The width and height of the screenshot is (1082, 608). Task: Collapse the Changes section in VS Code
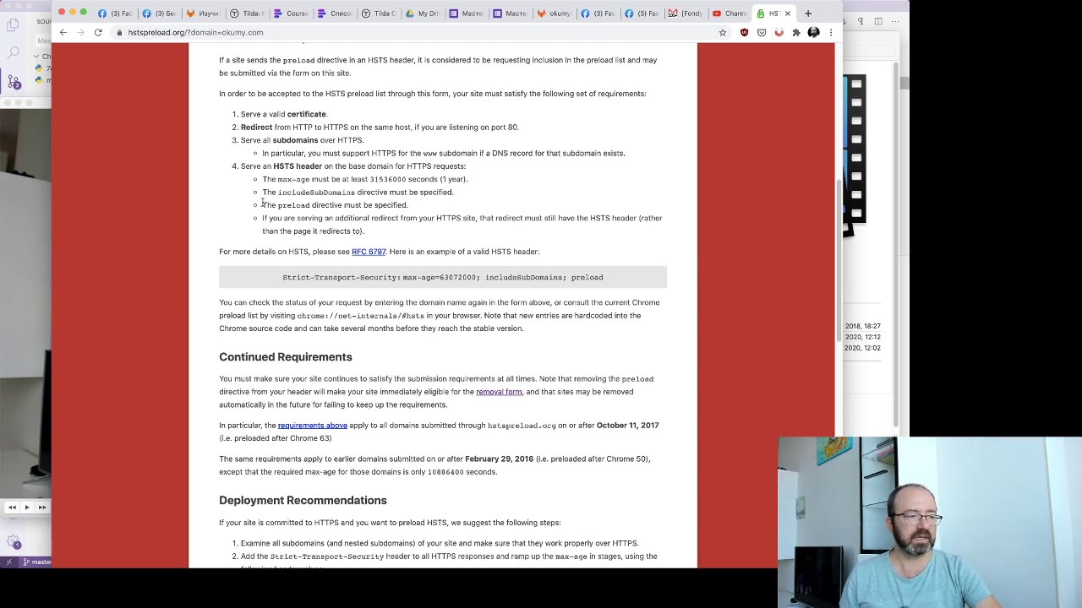[x=36, y=57]
